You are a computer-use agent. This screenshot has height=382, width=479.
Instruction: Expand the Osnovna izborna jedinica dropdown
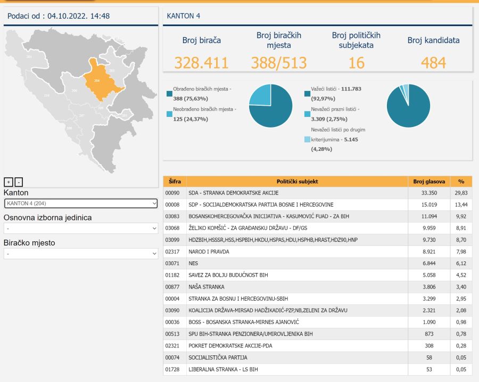(x=81, y=228)
